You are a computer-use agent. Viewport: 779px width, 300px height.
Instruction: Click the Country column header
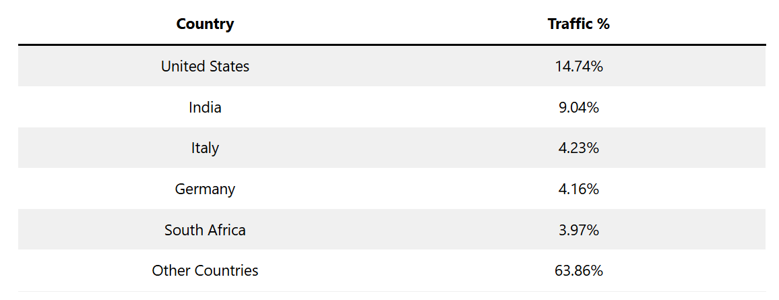point(205,24)
